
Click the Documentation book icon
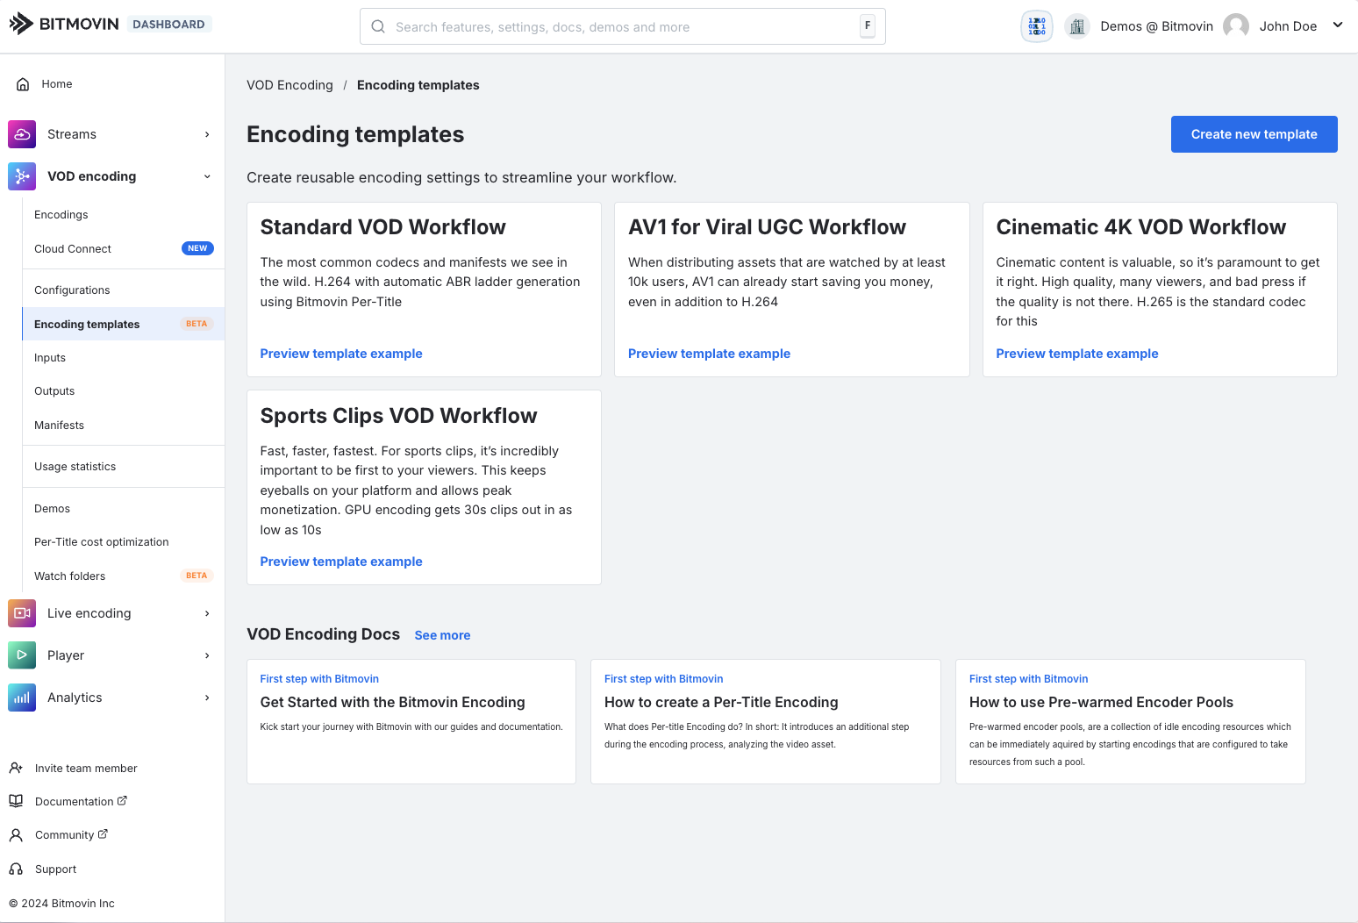16,801
